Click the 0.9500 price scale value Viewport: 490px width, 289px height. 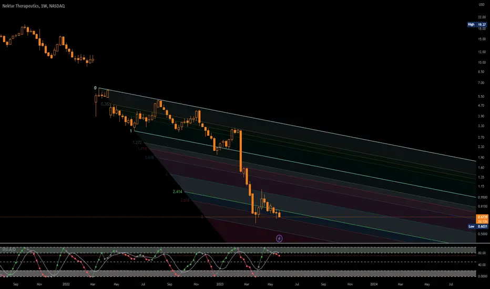tap(483, 197)
